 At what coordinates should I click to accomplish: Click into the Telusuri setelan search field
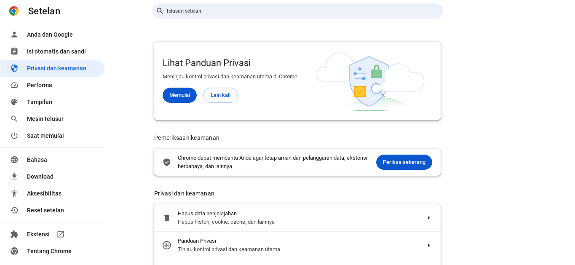point(297,11)
